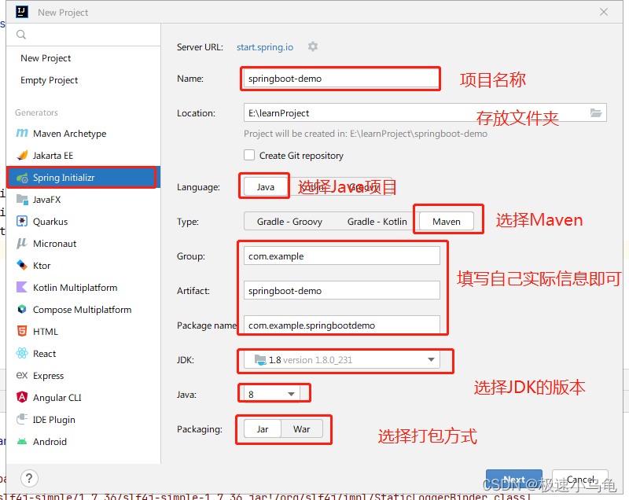Image resolution: width=629 pixels, height=500 pixels.
Task: Click the Name field with springboot-demo
Action: click(x=341, y=79)
